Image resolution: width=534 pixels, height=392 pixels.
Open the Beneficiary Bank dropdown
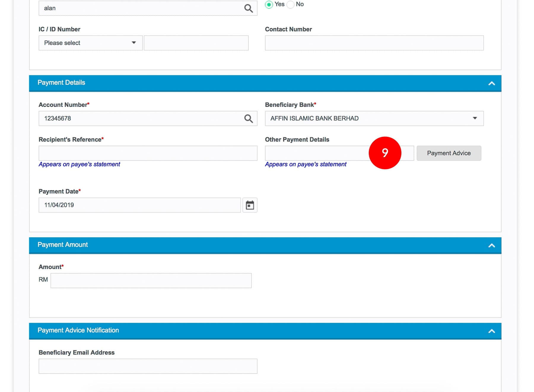[x=374, y=118]
